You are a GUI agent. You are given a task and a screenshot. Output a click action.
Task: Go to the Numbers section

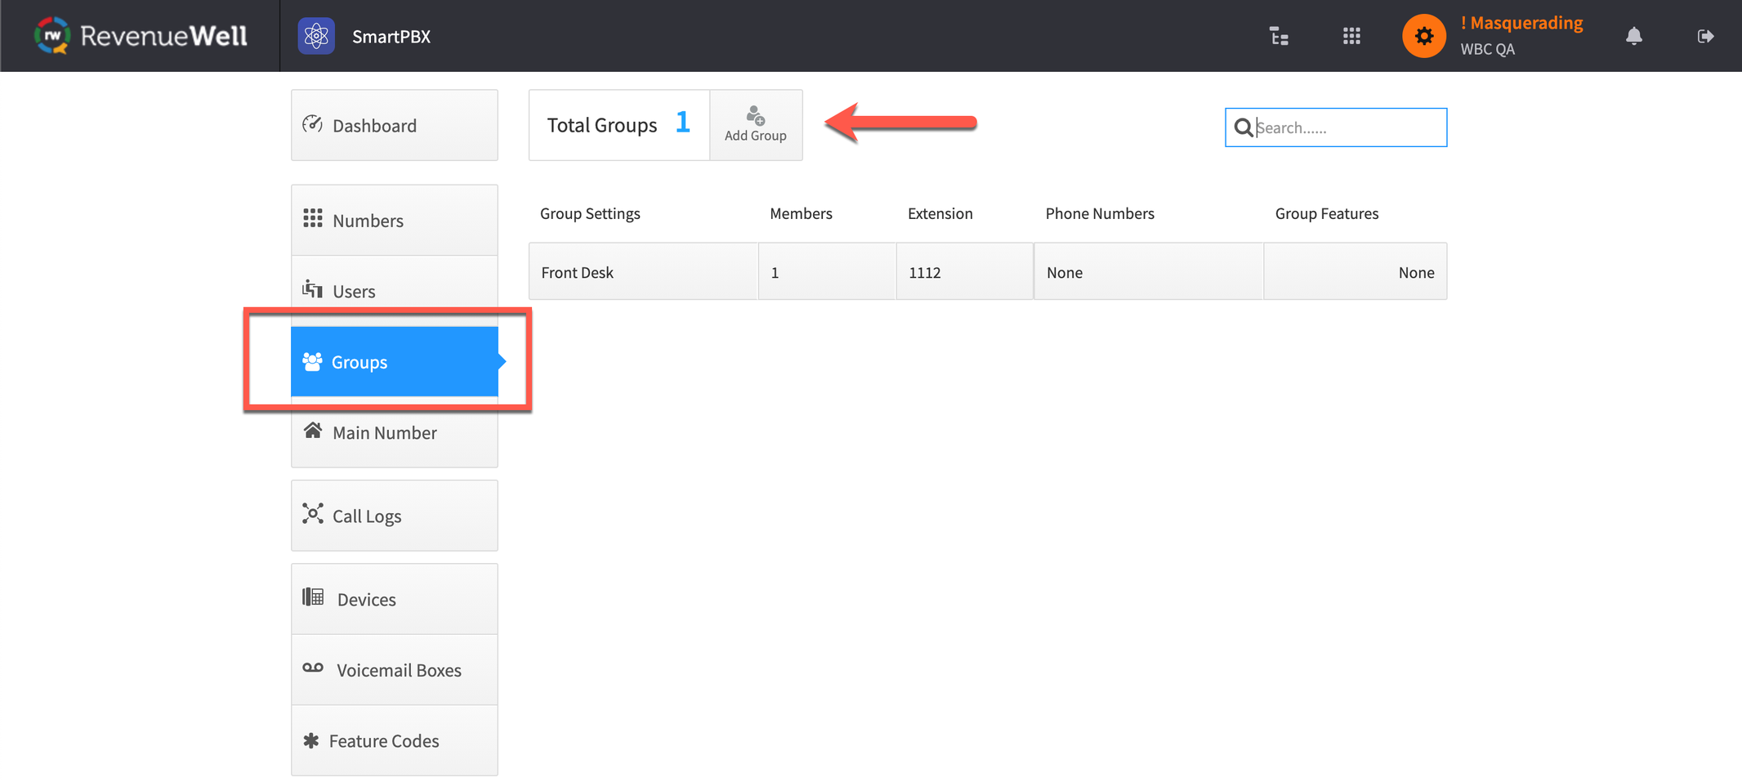(x=394, y=220)
